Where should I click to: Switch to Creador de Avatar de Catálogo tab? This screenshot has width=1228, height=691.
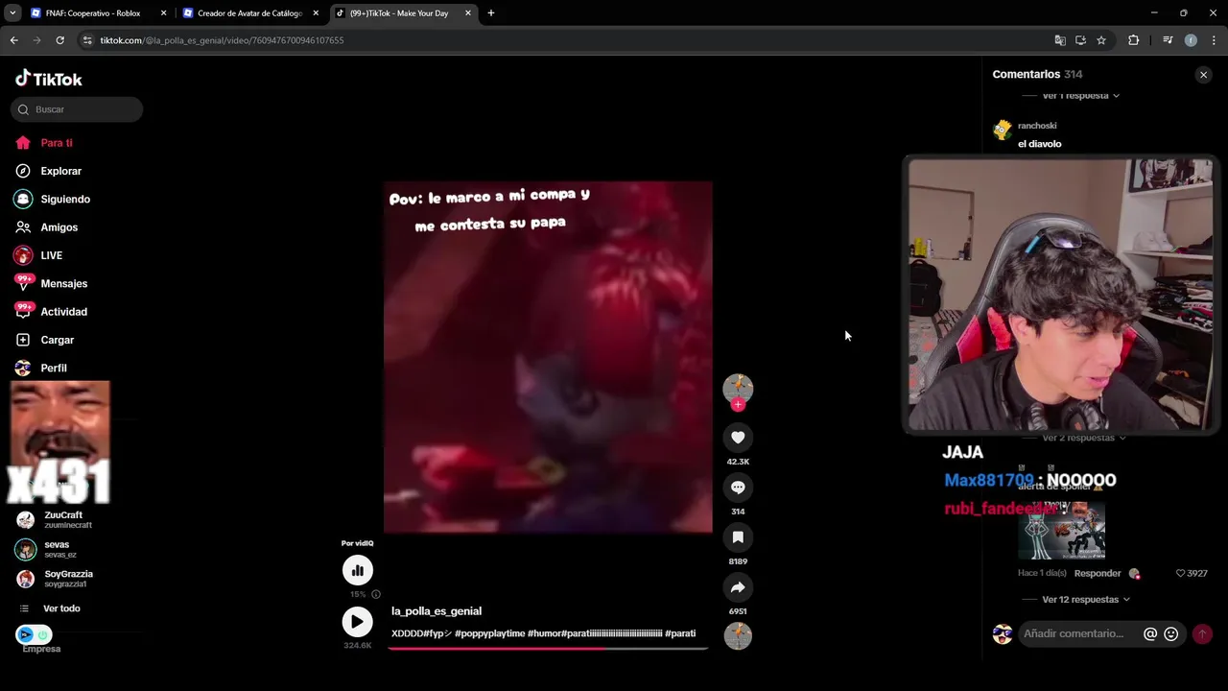coord(249,13)
